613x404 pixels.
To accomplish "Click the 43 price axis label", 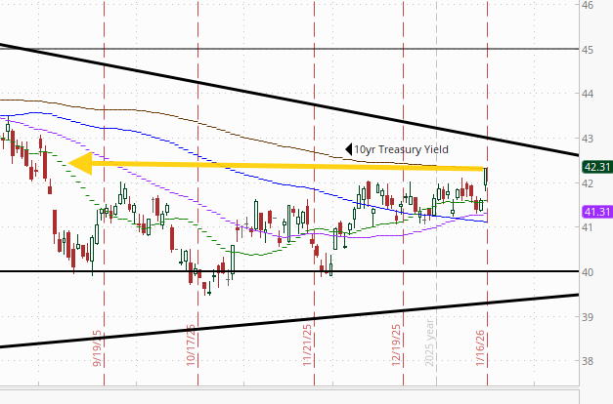I will [x=588, y=139].
